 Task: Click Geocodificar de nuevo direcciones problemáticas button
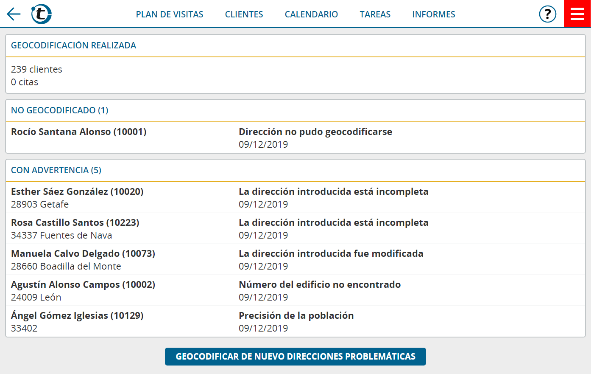pos(295,357)
